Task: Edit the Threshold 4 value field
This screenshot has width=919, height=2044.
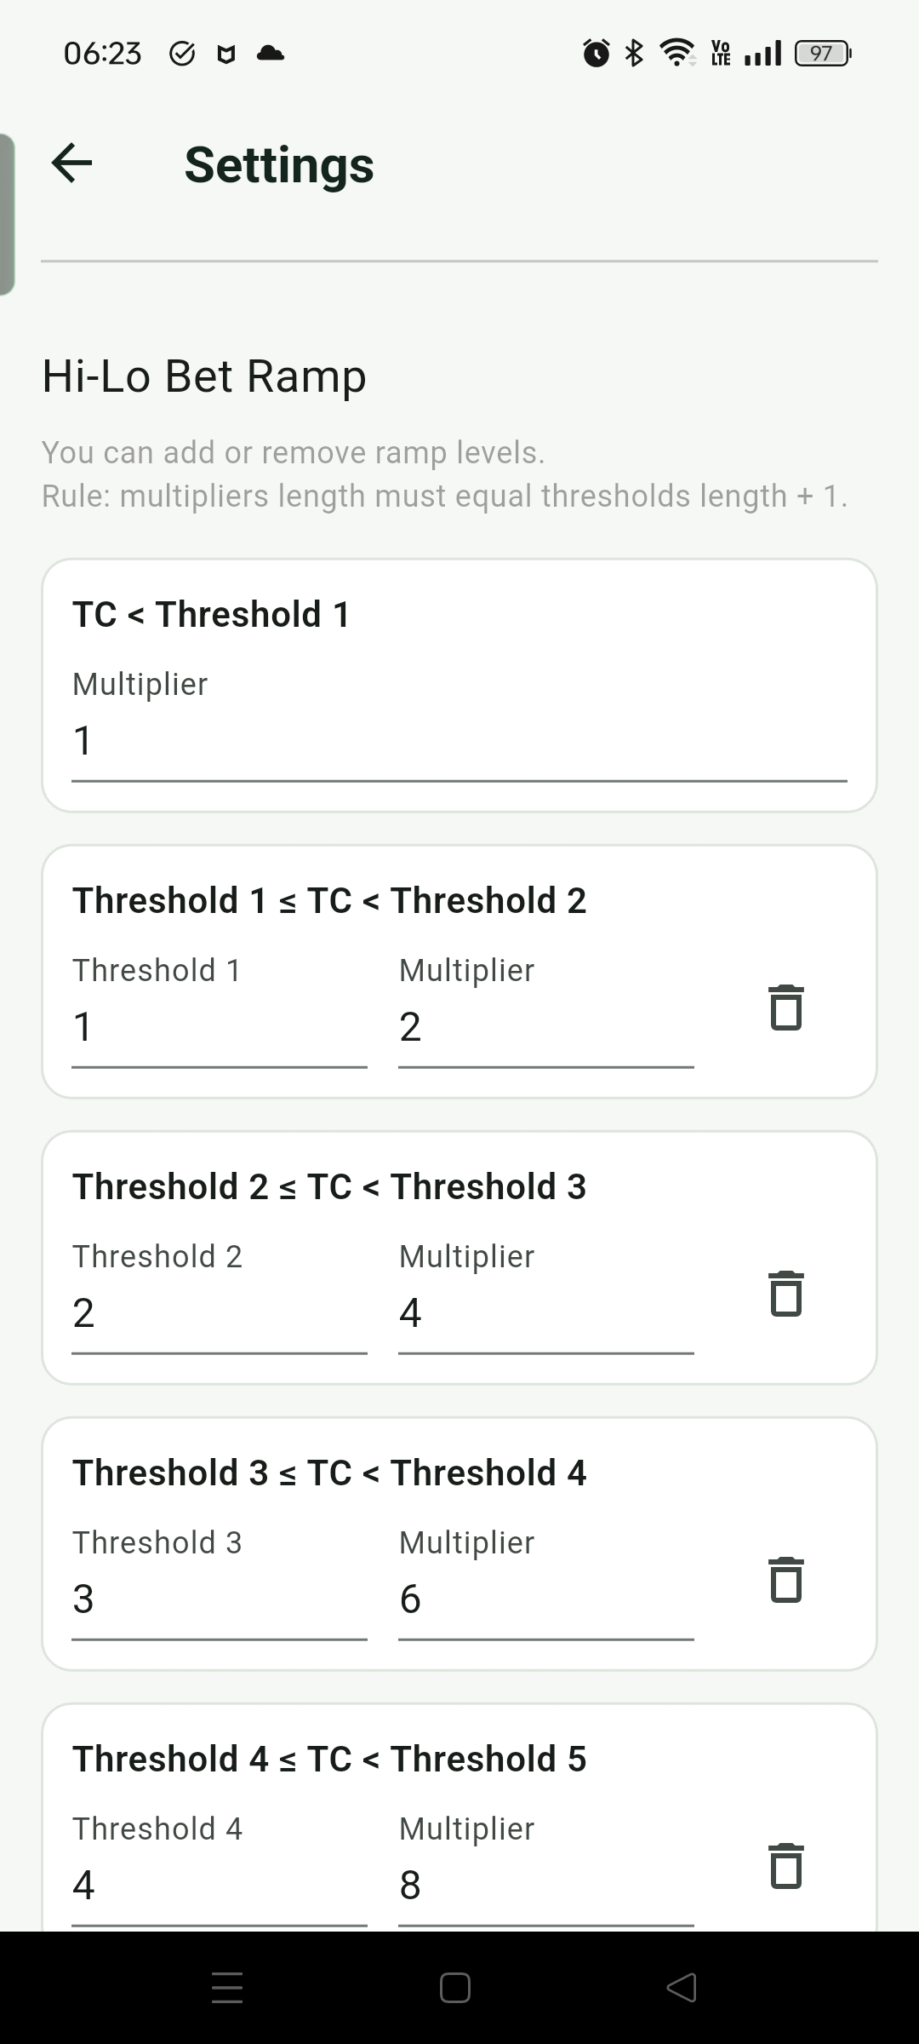Action: pos(220,1869)
